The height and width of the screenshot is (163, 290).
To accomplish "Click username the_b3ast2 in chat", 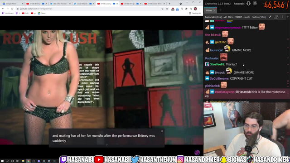I will 213,35.
